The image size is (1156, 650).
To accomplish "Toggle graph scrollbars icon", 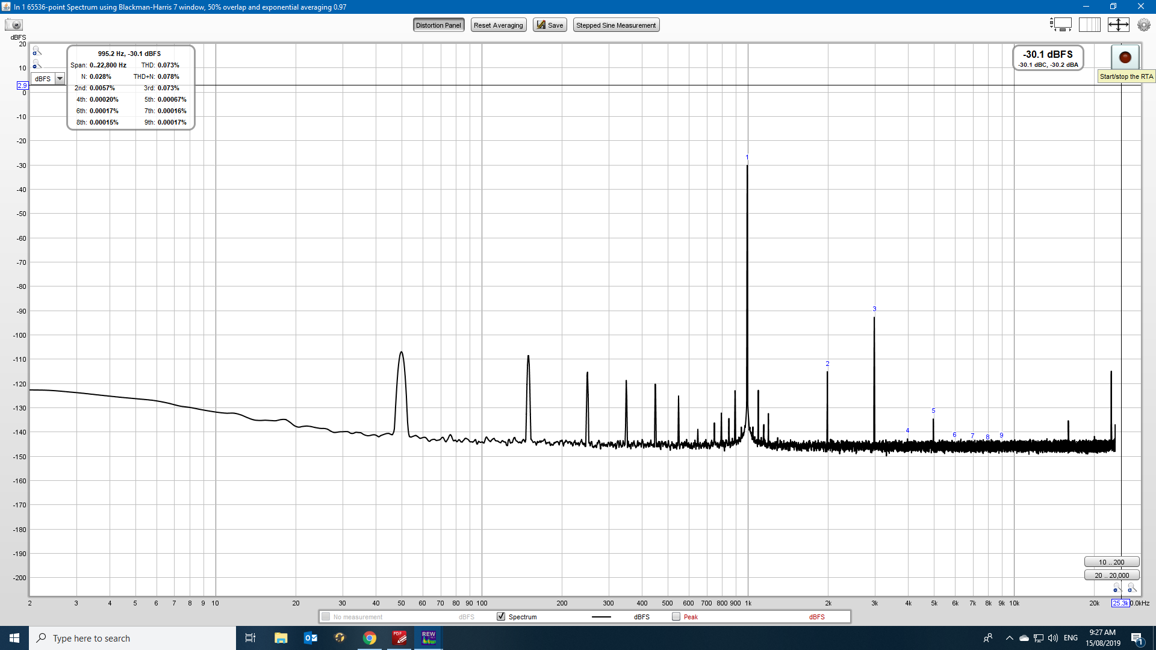I will point(1061,25).
